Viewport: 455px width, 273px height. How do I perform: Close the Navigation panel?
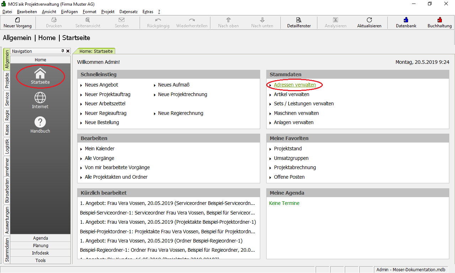click(68, 51)
